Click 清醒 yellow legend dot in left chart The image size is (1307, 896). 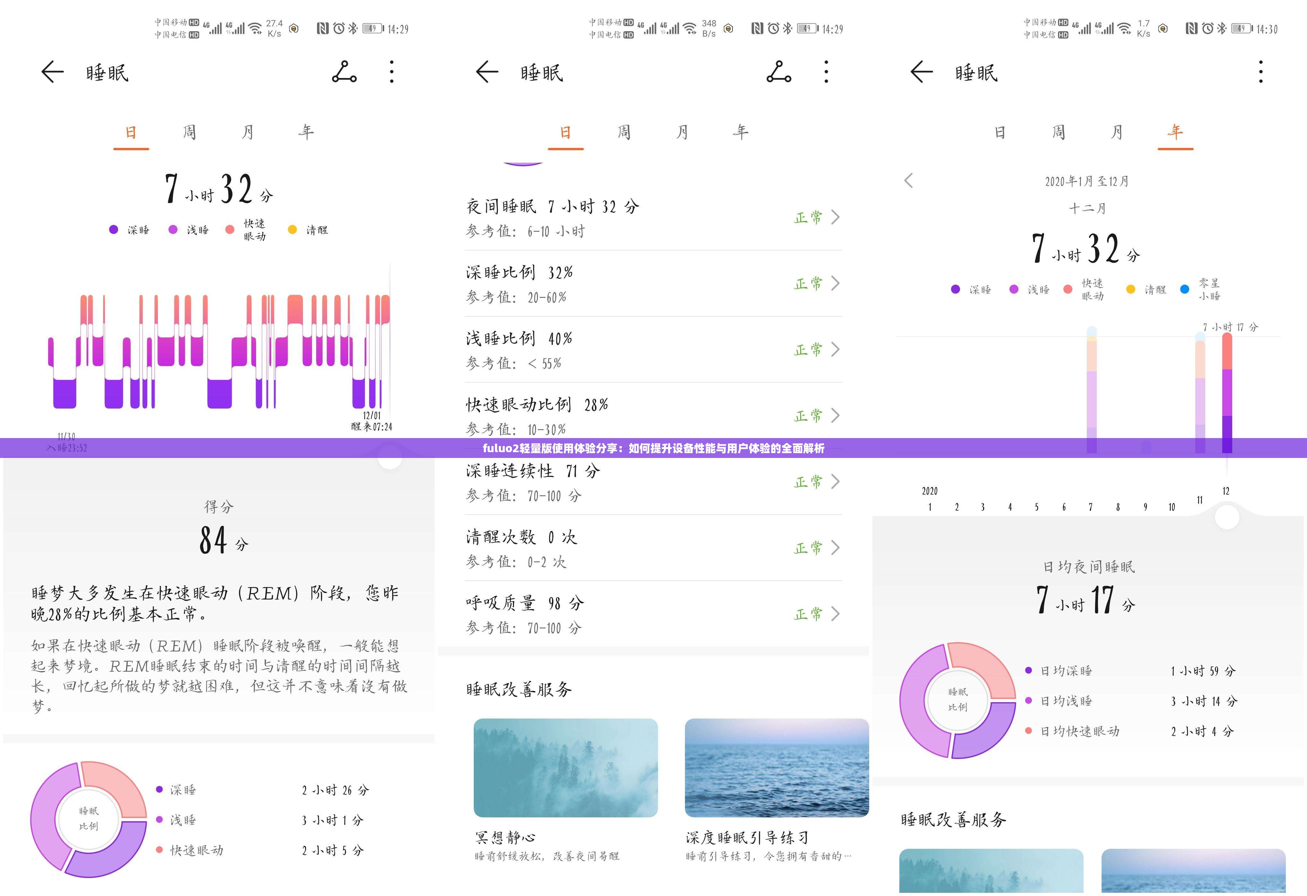292,229
